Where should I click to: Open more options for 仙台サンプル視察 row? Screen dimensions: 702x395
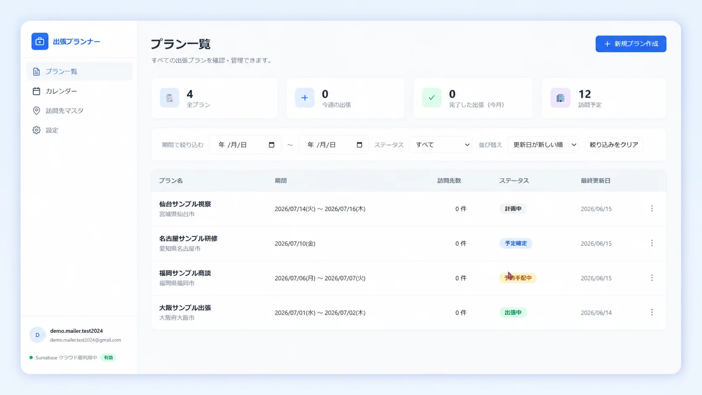pyautogui.click(x=652, y=209)
